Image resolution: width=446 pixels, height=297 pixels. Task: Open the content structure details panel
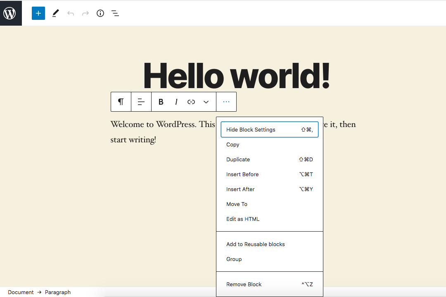click(100, 13)
